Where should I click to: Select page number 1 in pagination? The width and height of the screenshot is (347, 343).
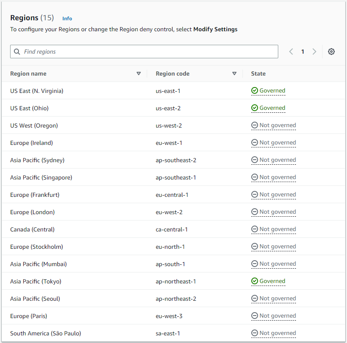tap(302, 52)
